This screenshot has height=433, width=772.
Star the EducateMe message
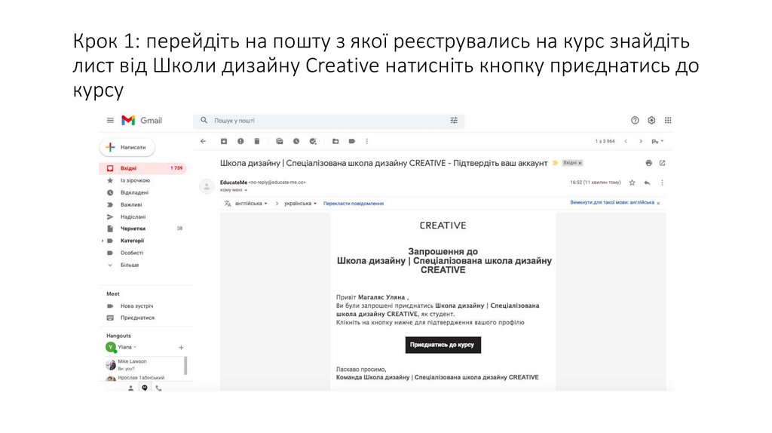click(632, 183)
